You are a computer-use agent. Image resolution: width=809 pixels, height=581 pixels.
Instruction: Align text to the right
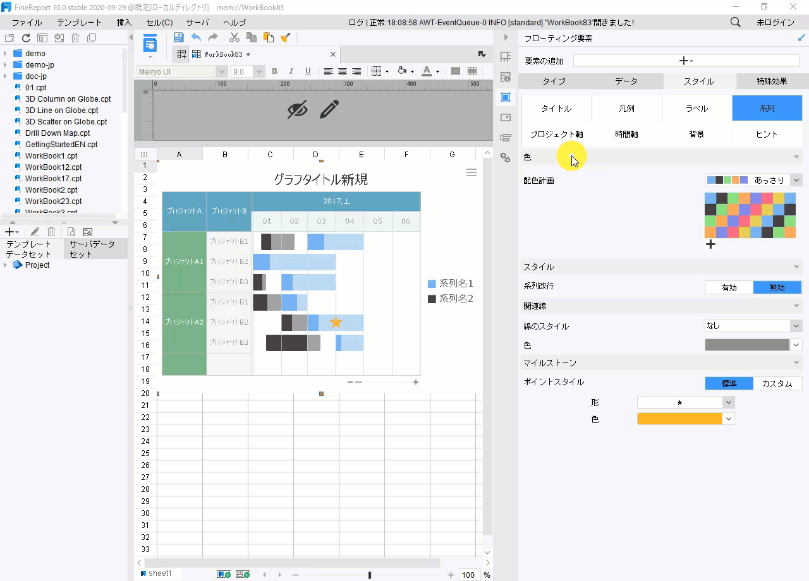(356, 71)
